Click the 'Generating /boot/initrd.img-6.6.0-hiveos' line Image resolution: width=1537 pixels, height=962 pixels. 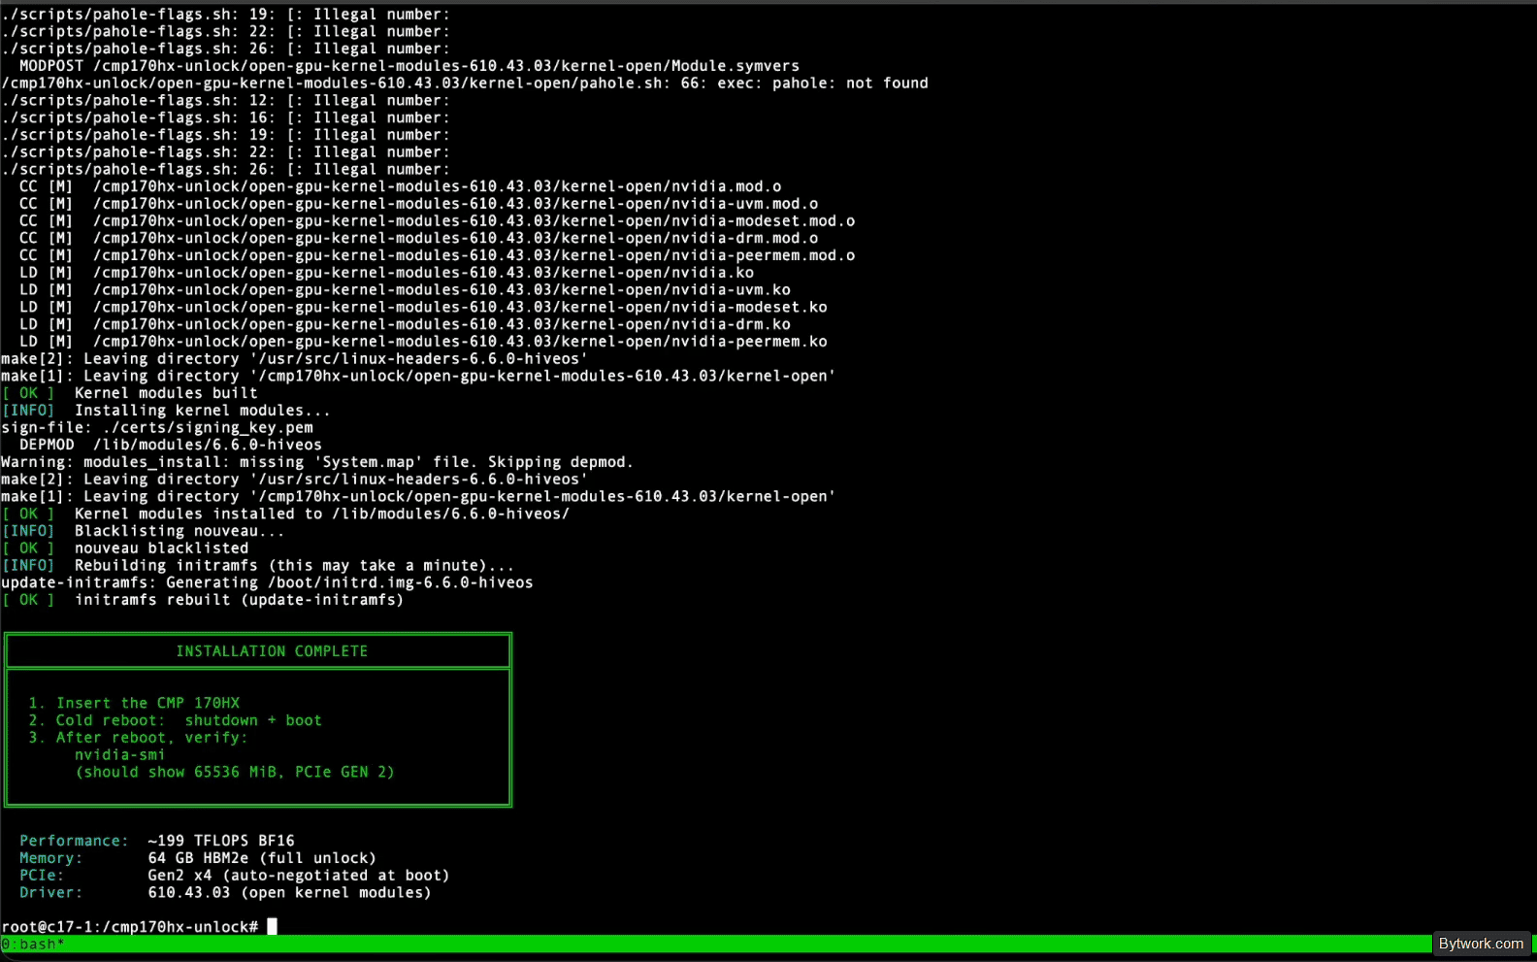click(x=267, y=583)
